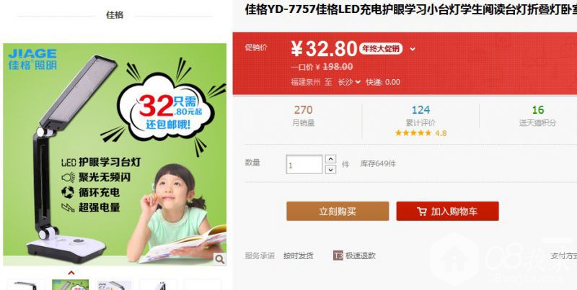Click the 立刻购买 buy now button
Image resolution: width=577 pixels, height=290 pixels.
pos(338,211)
